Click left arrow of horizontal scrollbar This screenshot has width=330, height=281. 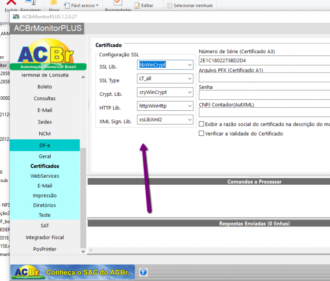coord(91,250)
